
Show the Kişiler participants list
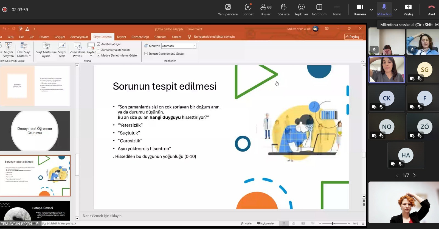click(266, 10)
